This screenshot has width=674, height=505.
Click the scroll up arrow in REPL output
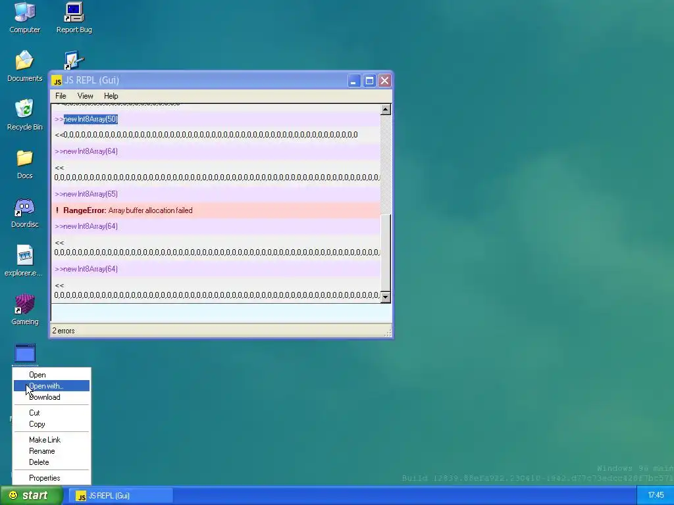coord(385,110)
